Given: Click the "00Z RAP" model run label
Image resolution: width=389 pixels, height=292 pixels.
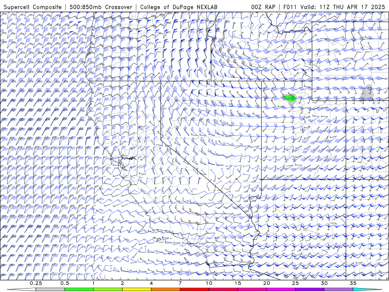Looking at the screenshot, I should pyautogui.click(x=263, y=7).
